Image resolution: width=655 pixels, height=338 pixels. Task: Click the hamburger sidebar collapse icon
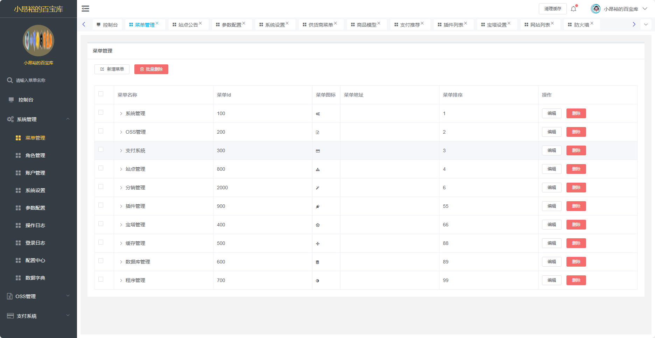point(85,9)
